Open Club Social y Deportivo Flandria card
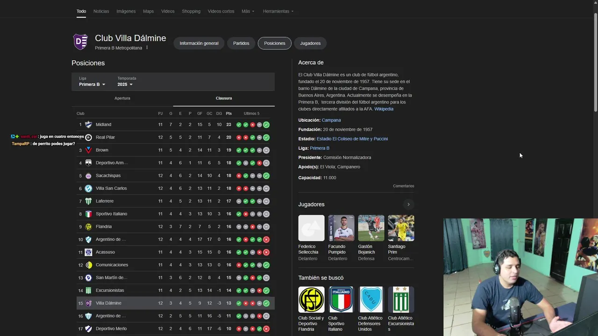Image resolution: width=598 pixels, height=336 pixels. [x=312, y=309]
